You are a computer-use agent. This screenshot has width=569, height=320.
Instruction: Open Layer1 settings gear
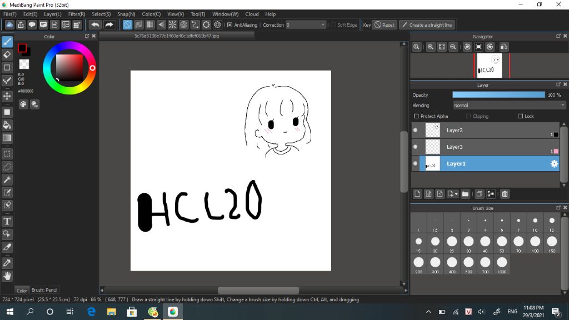pyautogui.click(x=554, y=164)
